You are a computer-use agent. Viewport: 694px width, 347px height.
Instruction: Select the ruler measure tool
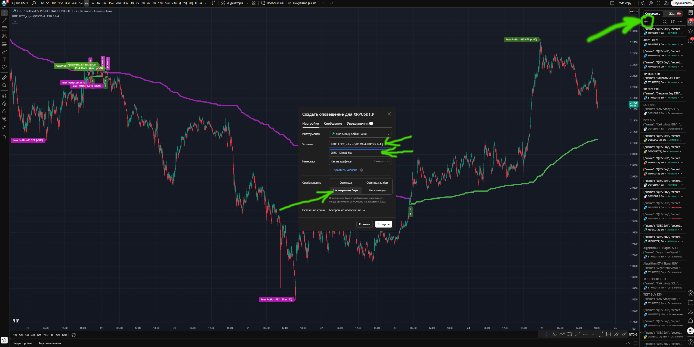click(4, 78)
